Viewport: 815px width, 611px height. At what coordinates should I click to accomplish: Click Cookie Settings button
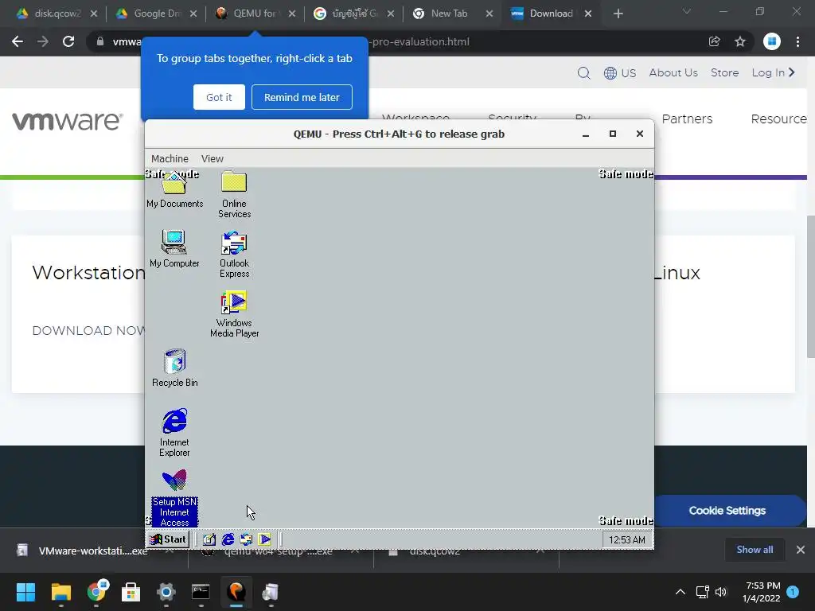pos(727,511)
